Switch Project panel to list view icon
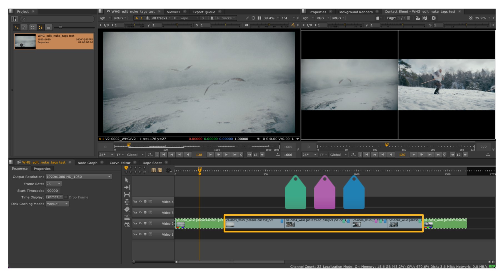The width and height of the screenshot is (504, 277). point(49,27)
